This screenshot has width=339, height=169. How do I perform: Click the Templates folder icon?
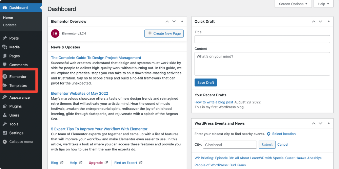click(4, 86)
